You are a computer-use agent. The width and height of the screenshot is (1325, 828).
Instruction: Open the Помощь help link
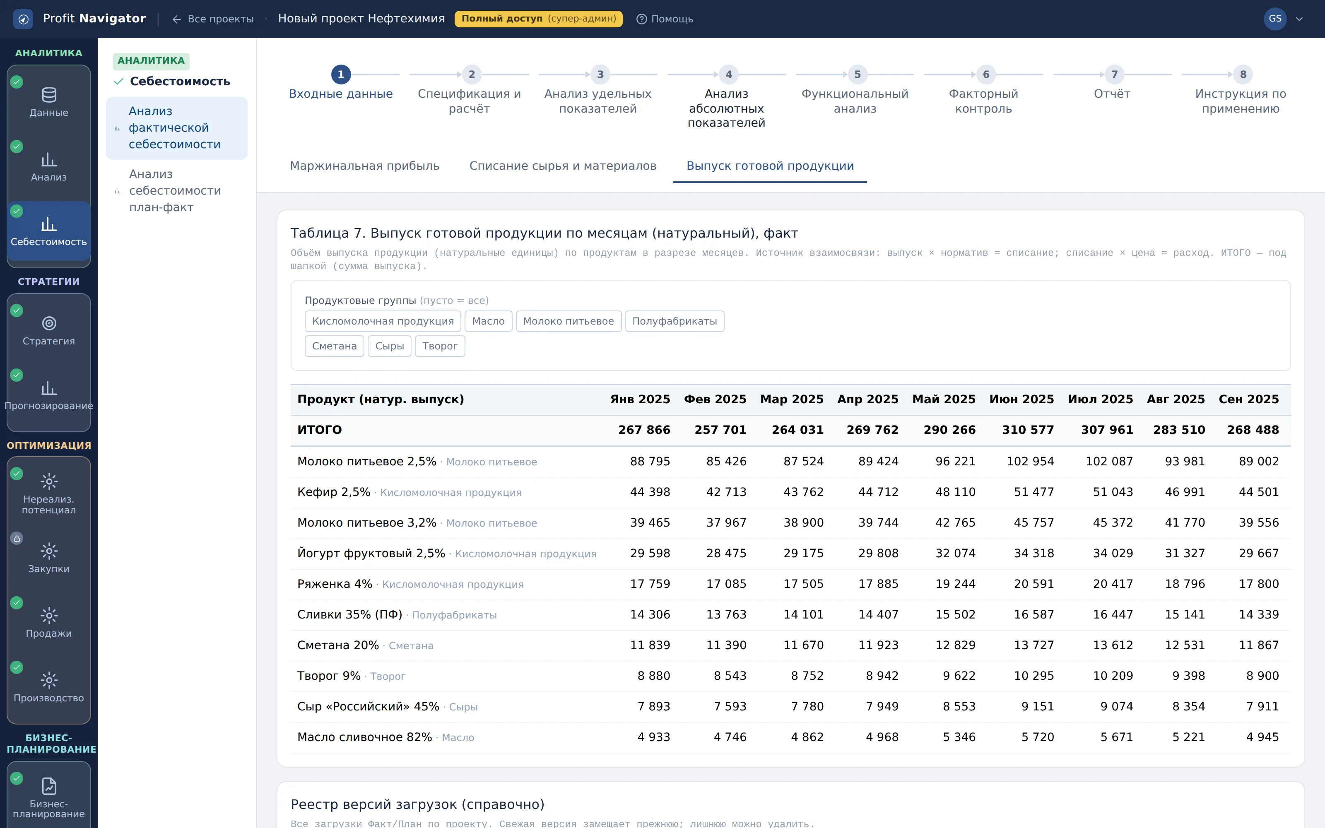[665, 19]
